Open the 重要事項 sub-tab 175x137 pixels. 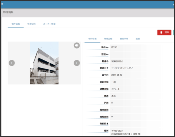[x=124, y=39]
